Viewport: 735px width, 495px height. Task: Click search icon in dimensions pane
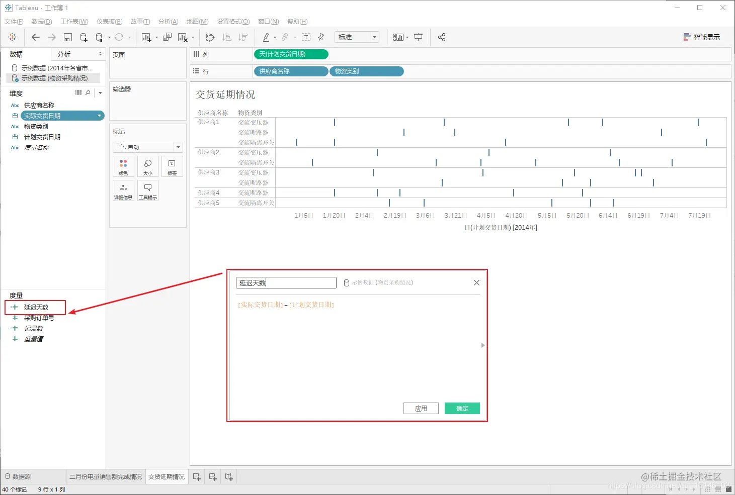point(88,93)
